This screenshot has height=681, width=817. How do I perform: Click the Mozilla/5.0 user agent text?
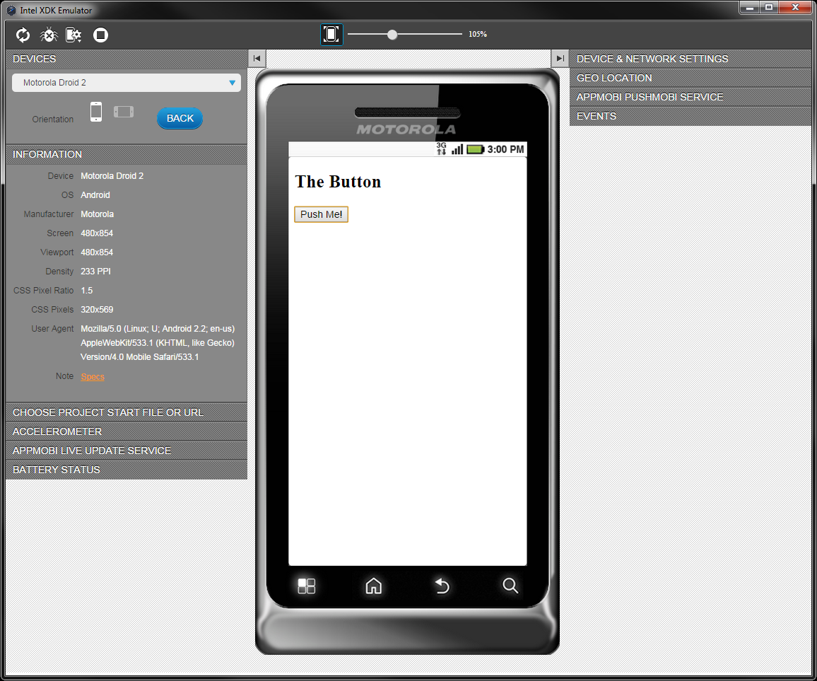click(x=158, y=342)
